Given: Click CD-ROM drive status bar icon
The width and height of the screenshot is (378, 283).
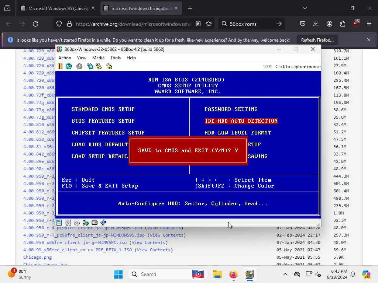Looking at the screenshot, I should coord(77,223).
